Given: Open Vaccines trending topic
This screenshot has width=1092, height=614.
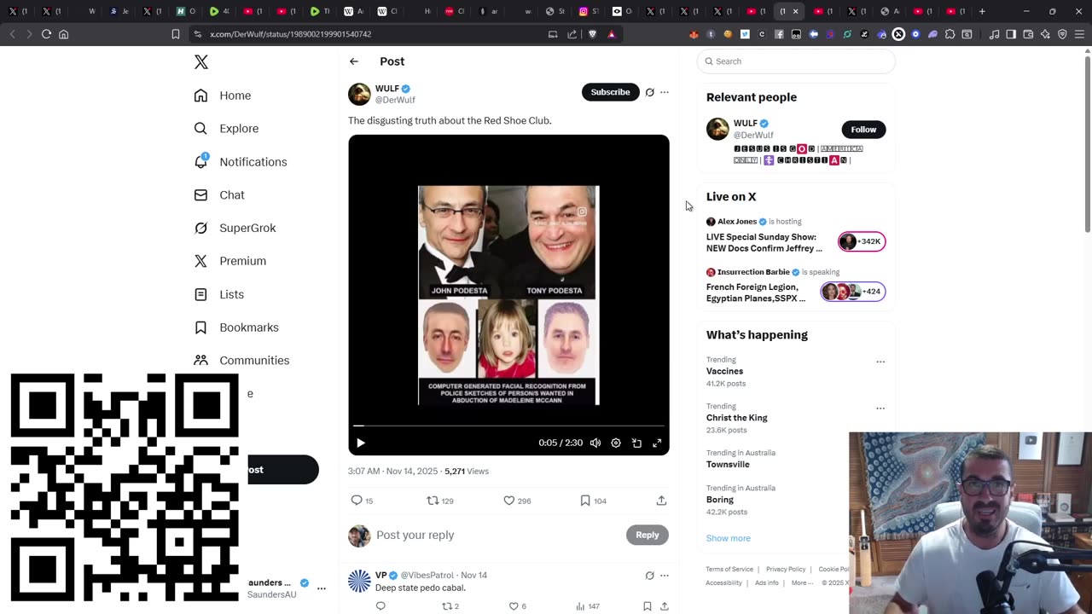Looking at the screenshot, I should click(724, 371).
